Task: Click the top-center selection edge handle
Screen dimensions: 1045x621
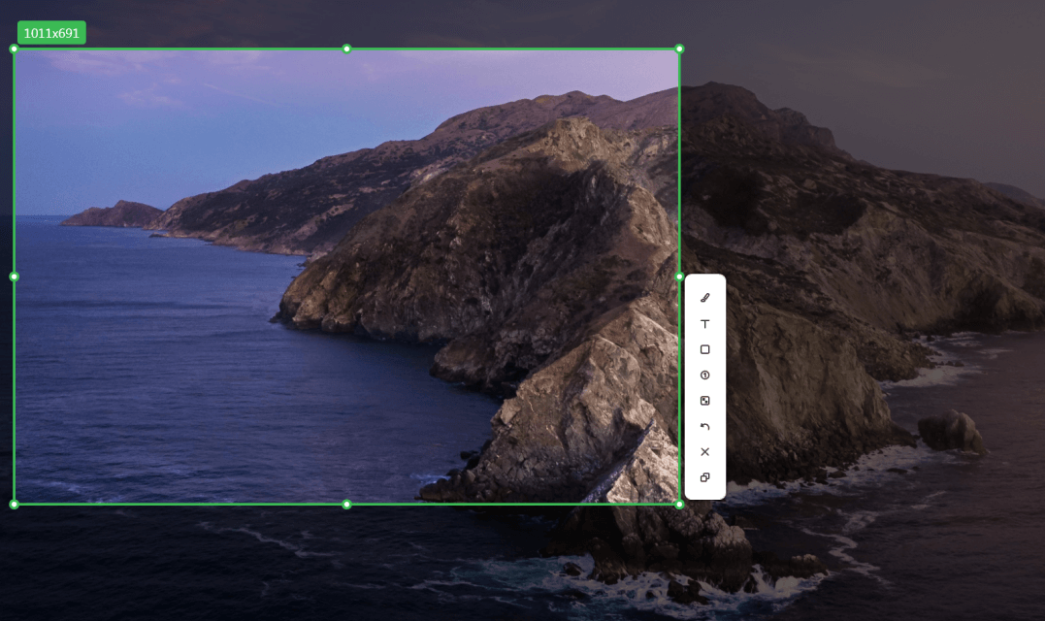Action: (346, 49)
